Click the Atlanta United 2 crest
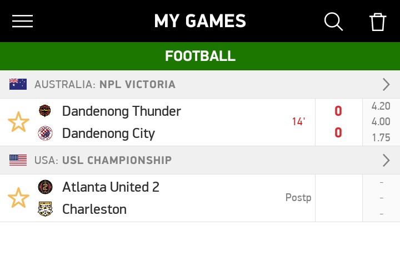 (x=45, y=187)
